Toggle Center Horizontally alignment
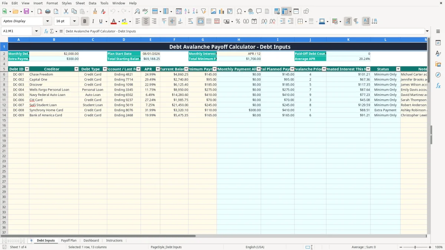This screenshot has height=250, width=445. (x=146, y=21)
